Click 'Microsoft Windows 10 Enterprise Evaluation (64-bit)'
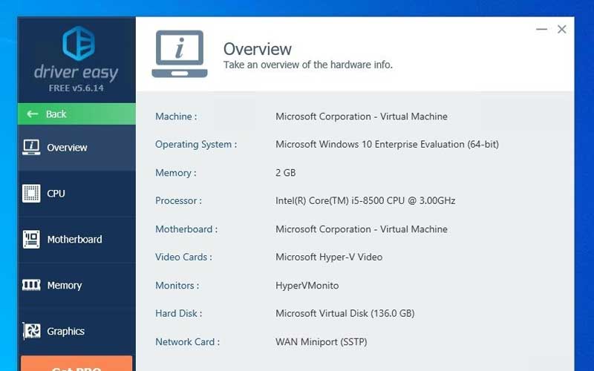This screenshot has height=371, width=594. click(x=387, y=144)
